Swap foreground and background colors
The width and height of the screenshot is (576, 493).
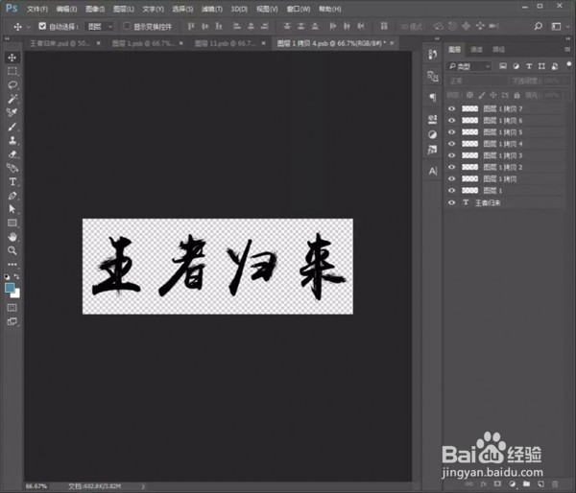pyautogui.click(x=17, y=276)
